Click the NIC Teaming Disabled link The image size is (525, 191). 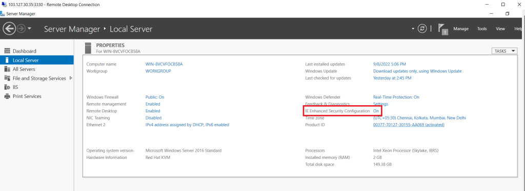(x=153, y=117)
